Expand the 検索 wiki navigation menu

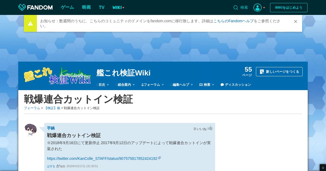coord(207,85)
